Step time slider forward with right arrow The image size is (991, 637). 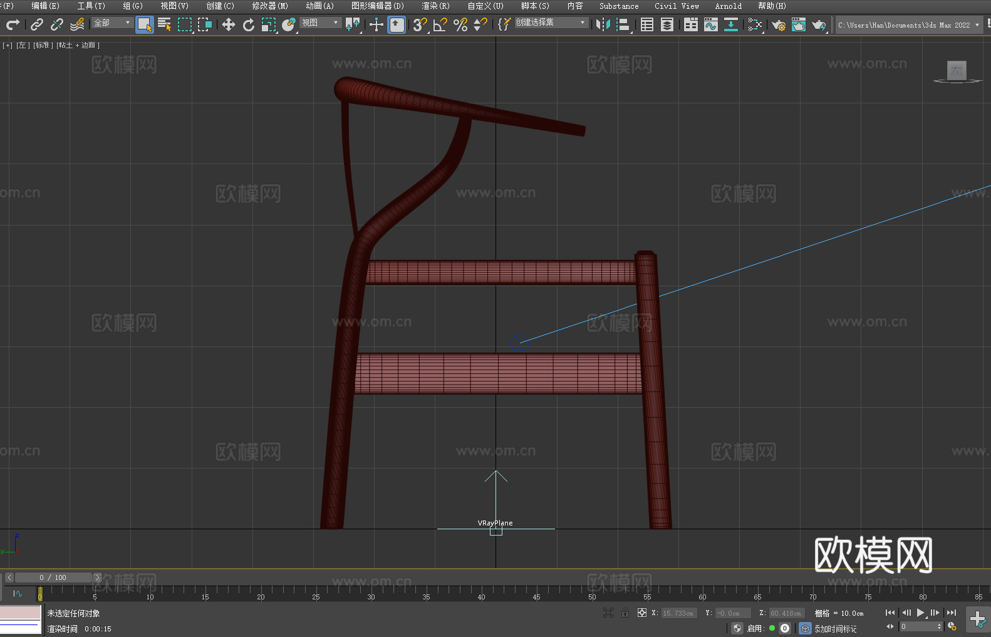[97, 577]
